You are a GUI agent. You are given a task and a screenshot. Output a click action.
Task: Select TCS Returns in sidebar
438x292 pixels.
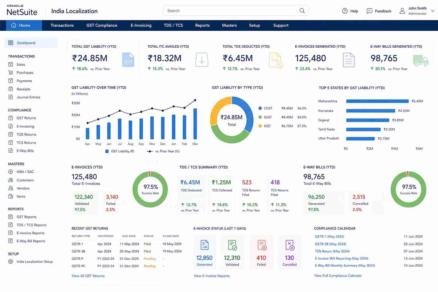point(26,143)
